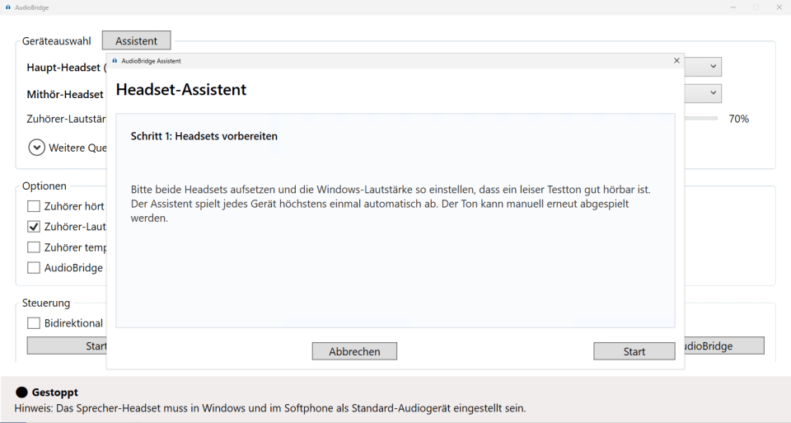Click the Geräteauswahl group label
Viewport: 791px width, 423px height.
[x=57, y=41]
